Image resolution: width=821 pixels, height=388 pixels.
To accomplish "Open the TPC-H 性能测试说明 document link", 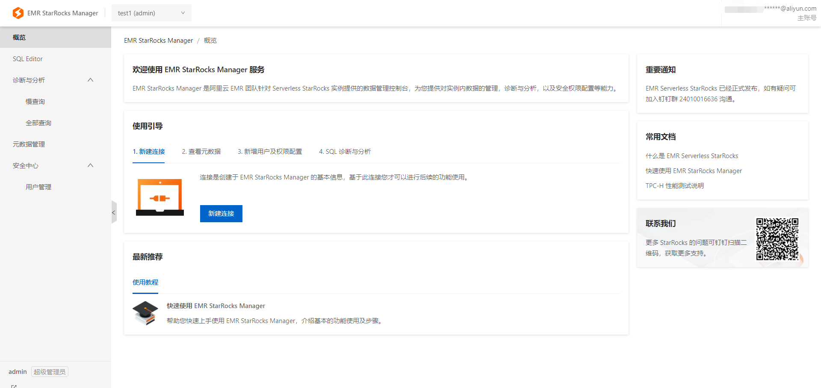I will (674, 186).
